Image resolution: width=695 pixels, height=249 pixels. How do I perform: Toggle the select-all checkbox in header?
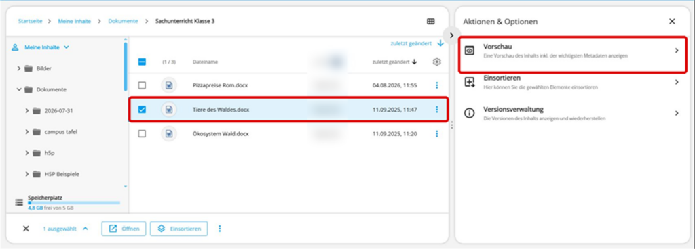point(142,62)
